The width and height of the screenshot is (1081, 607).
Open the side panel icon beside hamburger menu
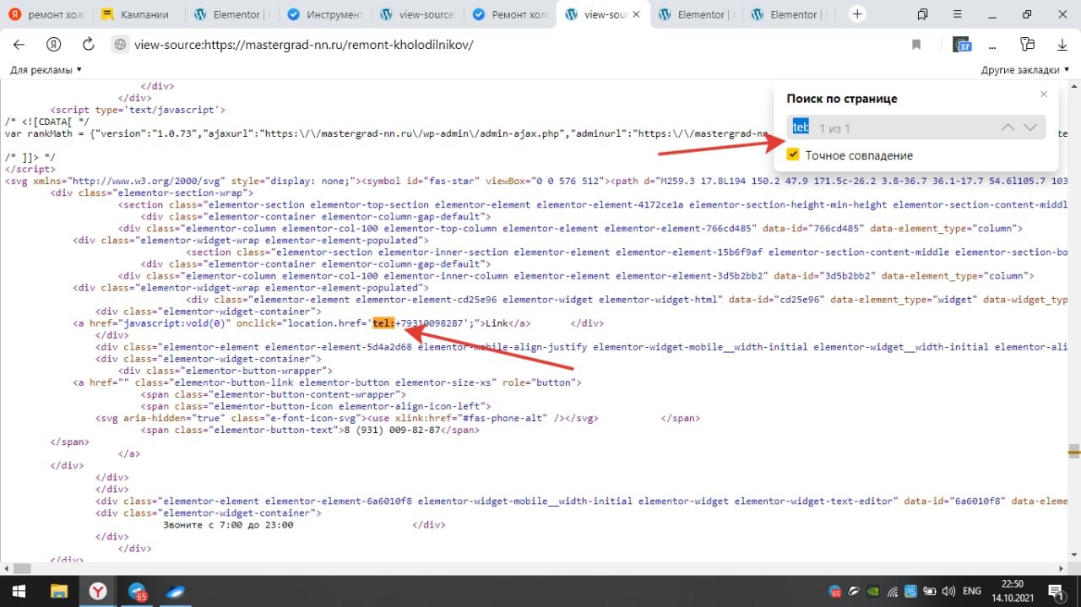[x=922, y=14]
